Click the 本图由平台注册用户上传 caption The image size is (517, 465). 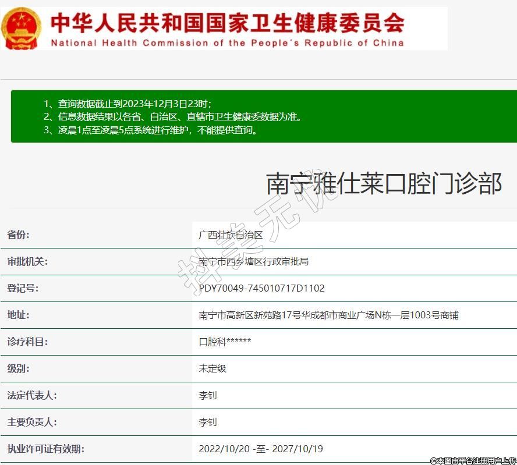pyautogui.click(x=473, y=460)
